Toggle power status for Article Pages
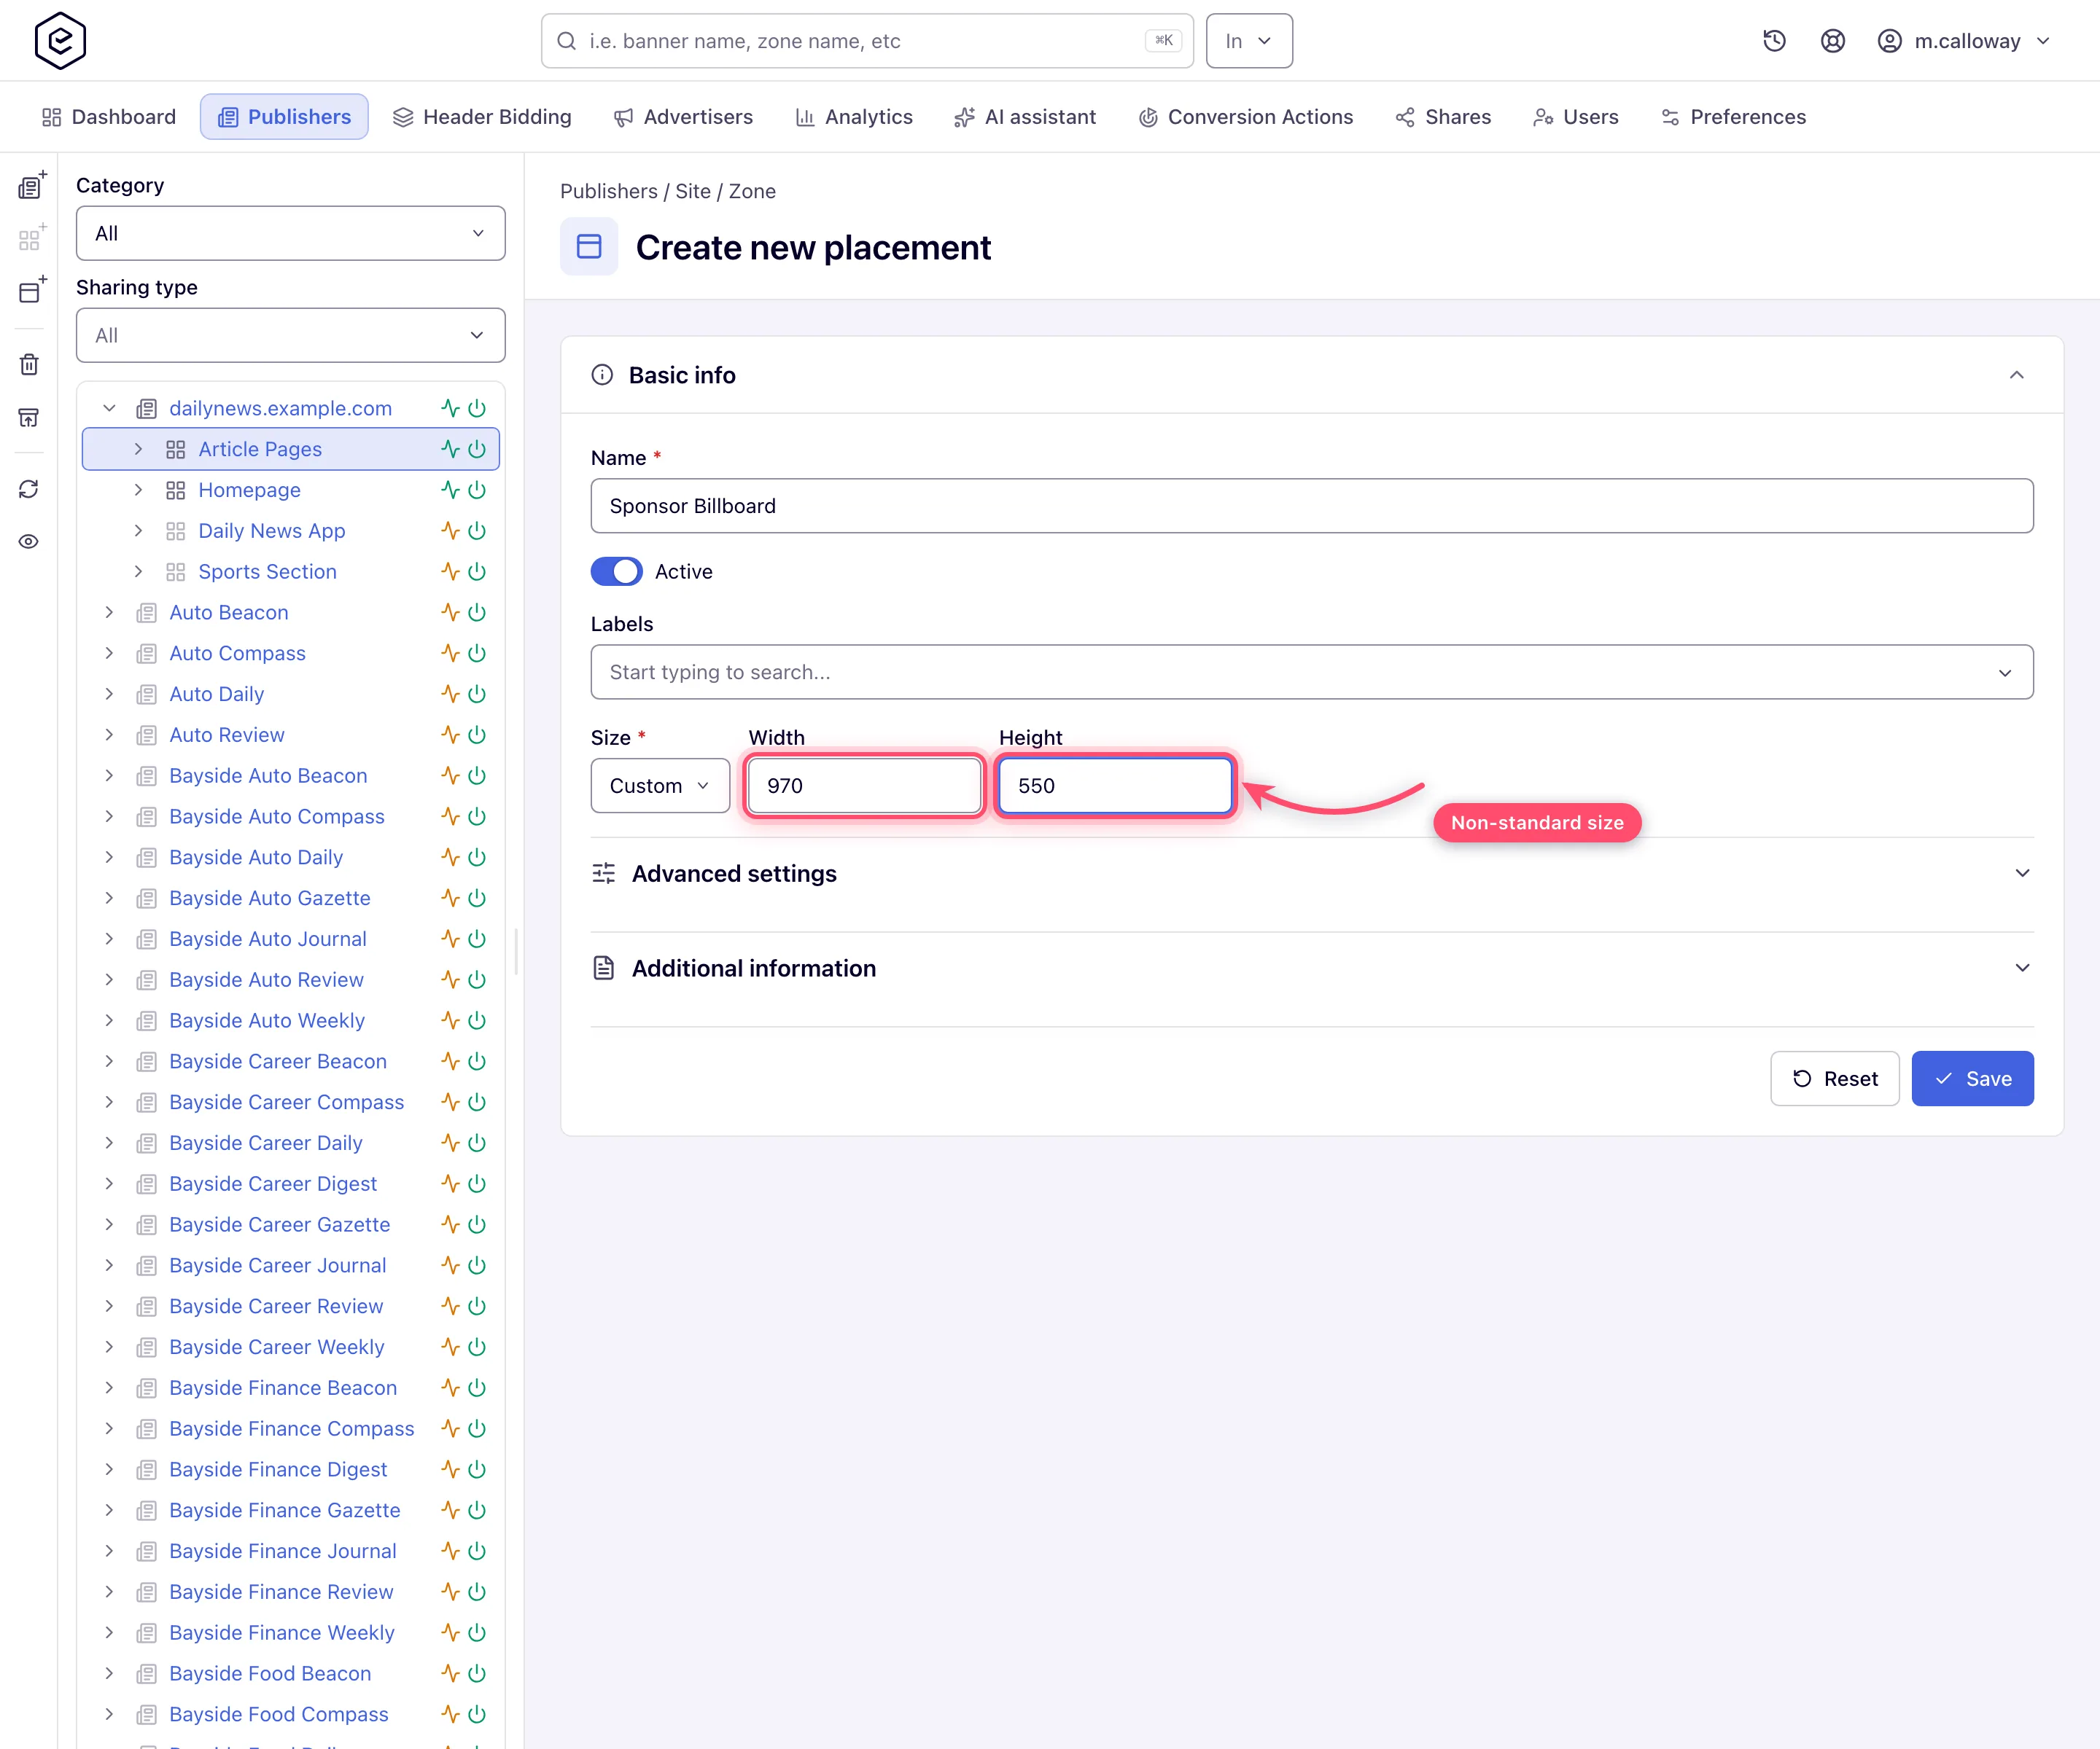The height and width of the screenshot is (1749, 2100). tap(477, 449)
